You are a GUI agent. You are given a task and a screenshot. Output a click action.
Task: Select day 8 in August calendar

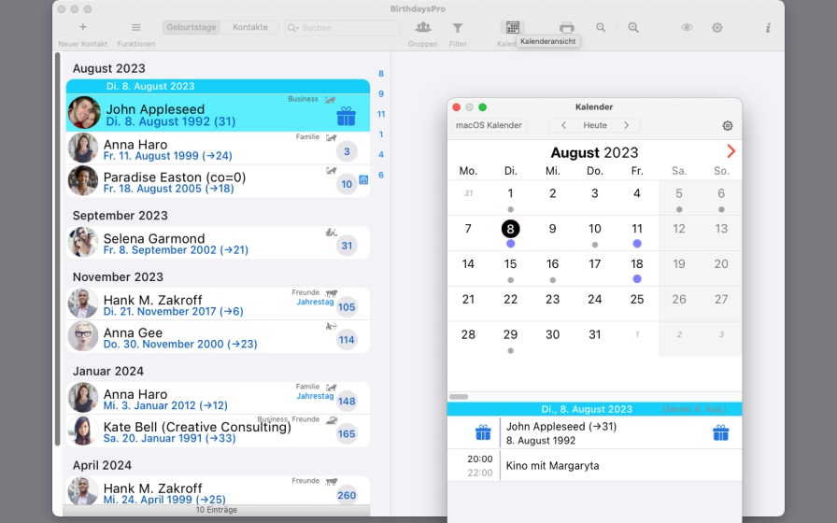pyautogui.click(x=510, y=229)
